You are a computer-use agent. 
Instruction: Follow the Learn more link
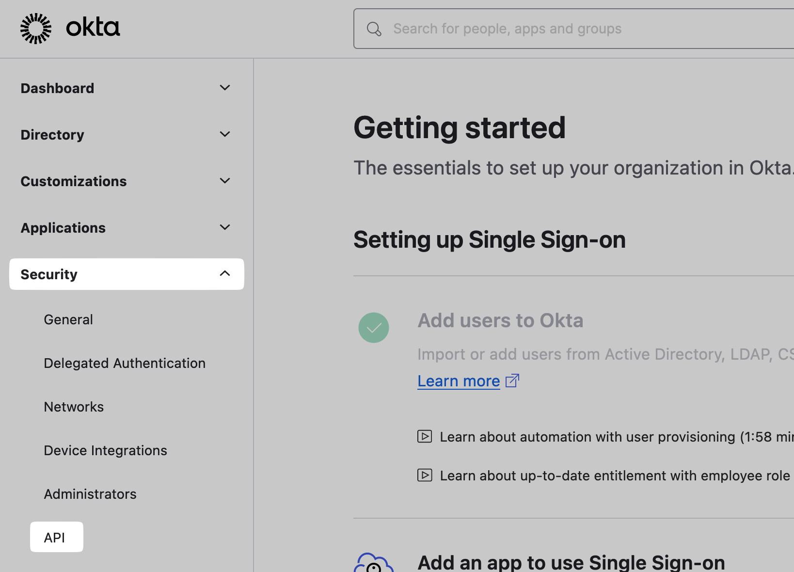coord(459,381)
